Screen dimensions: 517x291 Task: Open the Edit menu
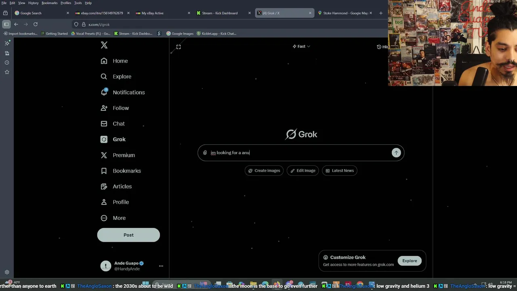point(13,3)
